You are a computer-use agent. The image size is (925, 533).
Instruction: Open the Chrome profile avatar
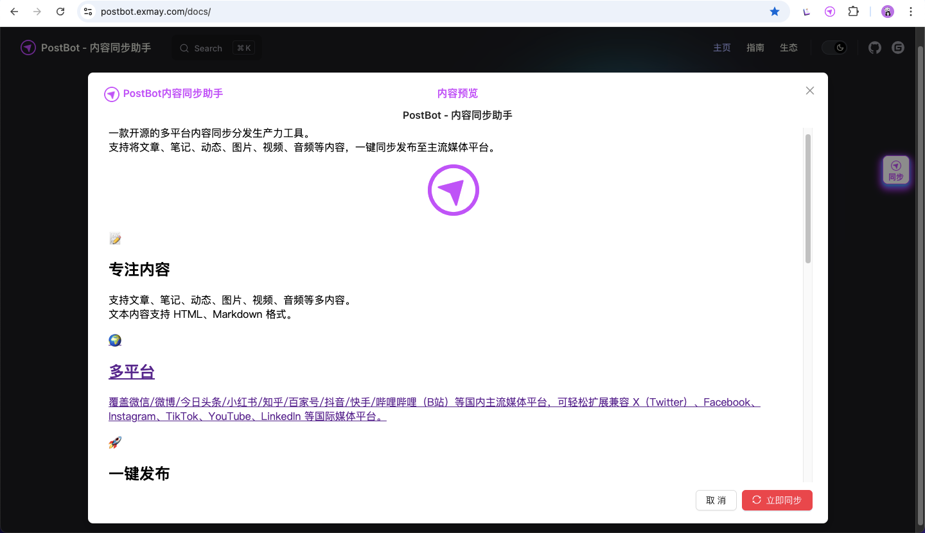click(888, 12)
